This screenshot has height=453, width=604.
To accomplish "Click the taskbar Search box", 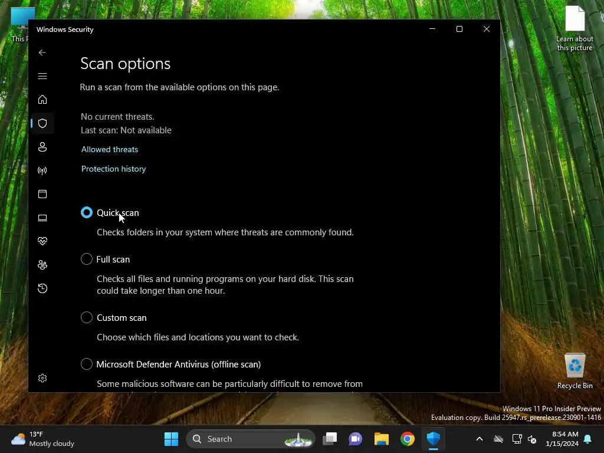I will [x=251, y=439].
